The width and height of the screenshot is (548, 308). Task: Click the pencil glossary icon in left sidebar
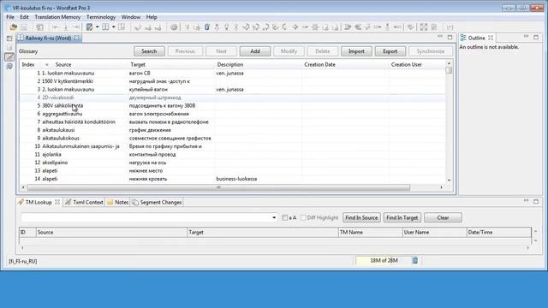[9, 56]
